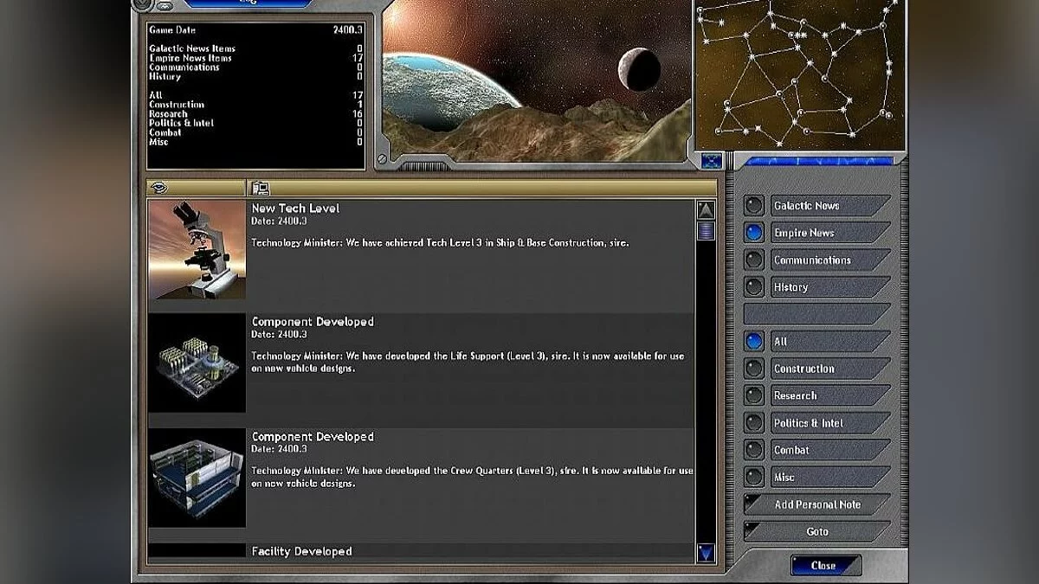Screen dimensions: 1039x584
Task: Select the Combat filter radio button
Action: coord(754,450)
